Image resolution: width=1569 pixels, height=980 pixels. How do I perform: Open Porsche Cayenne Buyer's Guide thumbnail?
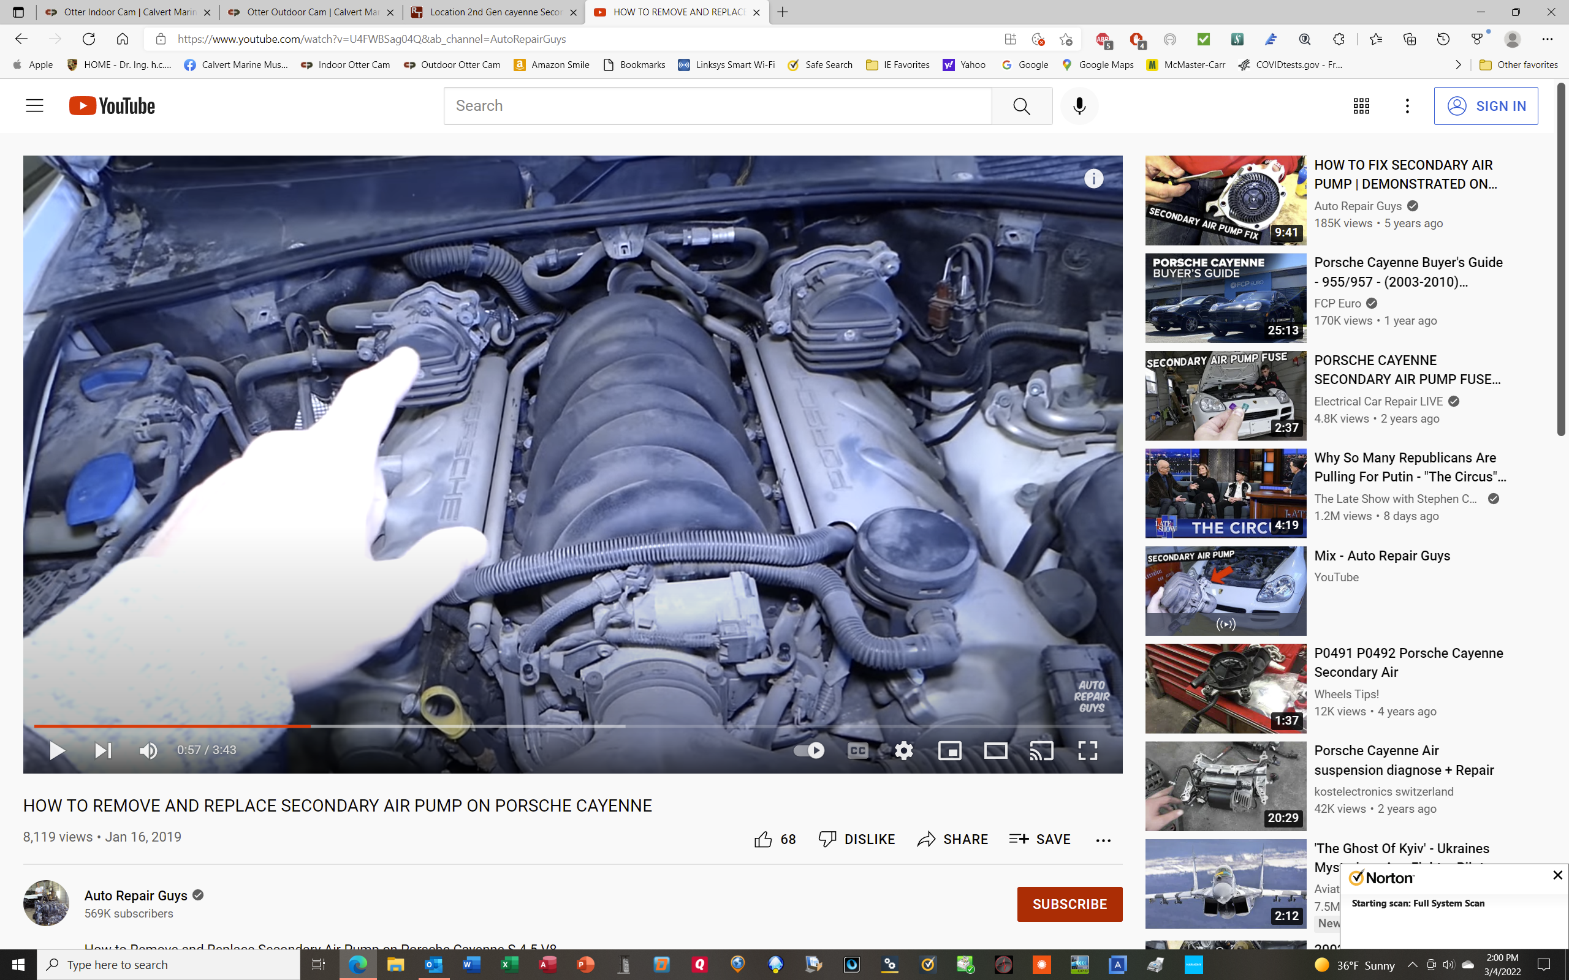click(x=1225, y=298)
